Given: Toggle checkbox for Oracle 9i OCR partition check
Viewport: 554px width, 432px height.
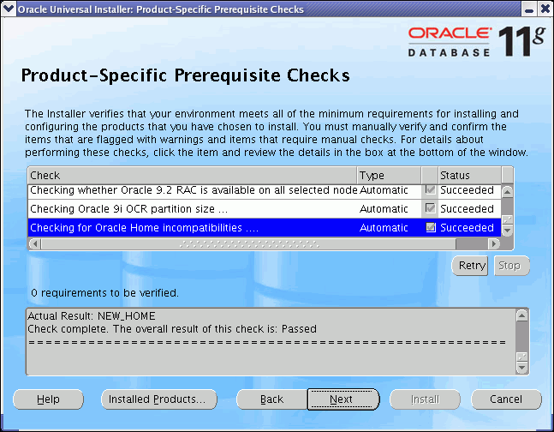Looking at the screenshot, I should (431, 208).
